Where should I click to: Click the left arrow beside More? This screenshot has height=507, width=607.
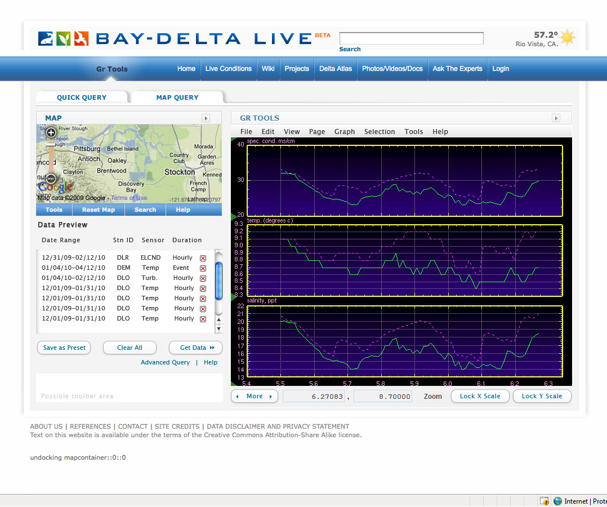pos(237,396)
